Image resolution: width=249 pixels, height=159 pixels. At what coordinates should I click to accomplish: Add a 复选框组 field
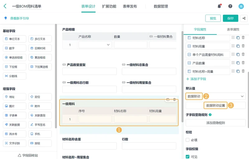[x=40, y=58]
